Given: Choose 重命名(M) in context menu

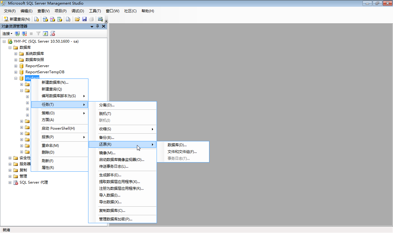Looking at the screenshot, I should click(60, 145).
